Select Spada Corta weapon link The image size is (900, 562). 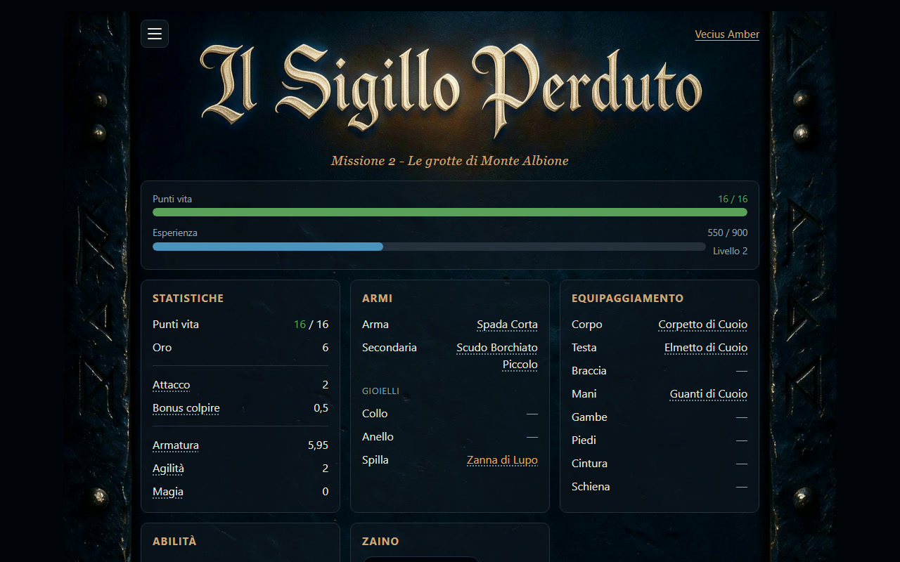507,325
